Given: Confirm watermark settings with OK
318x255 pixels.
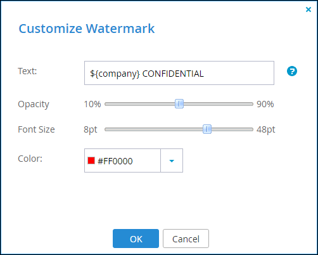Looking at the screenshot, I should (x=136, y=239).
